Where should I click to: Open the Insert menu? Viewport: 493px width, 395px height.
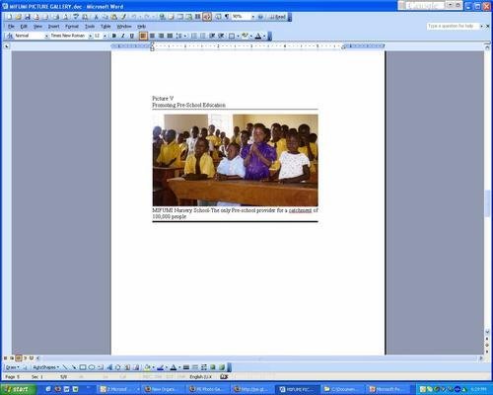pos(53,27)
